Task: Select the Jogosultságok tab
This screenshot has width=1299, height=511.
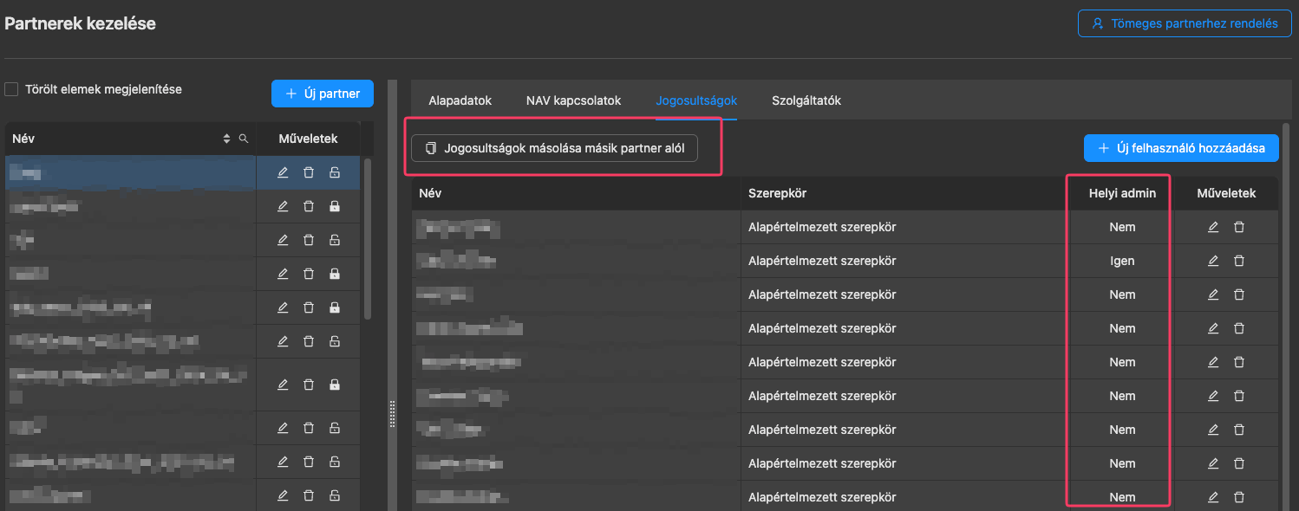Action: [x=696, y=100]
